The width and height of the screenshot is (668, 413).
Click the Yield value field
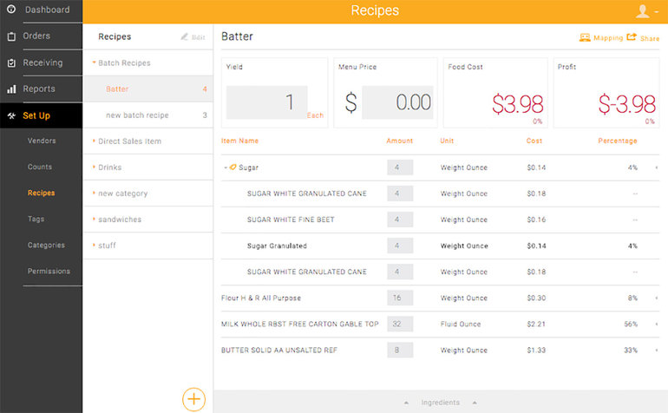click(266, 102)
